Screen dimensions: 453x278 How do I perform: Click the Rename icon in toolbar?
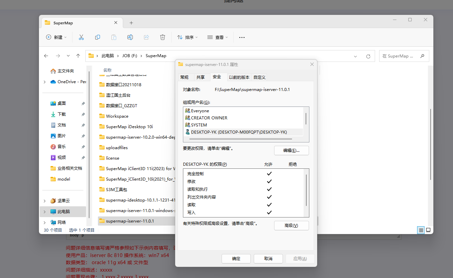point(130,37)
